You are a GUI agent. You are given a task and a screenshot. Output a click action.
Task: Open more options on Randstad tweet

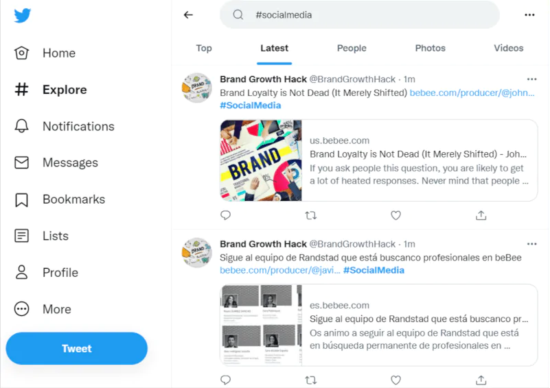point(531,244)
